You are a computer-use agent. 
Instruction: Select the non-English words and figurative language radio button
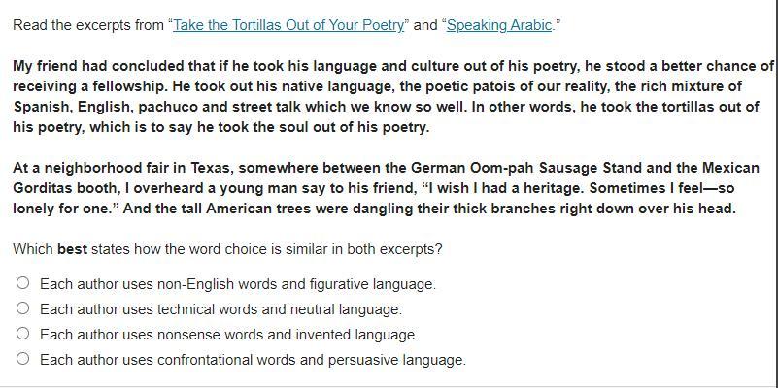(x=22, y=284)
